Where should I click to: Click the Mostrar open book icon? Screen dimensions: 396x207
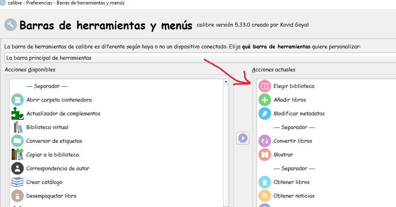(x=264, y=155)
